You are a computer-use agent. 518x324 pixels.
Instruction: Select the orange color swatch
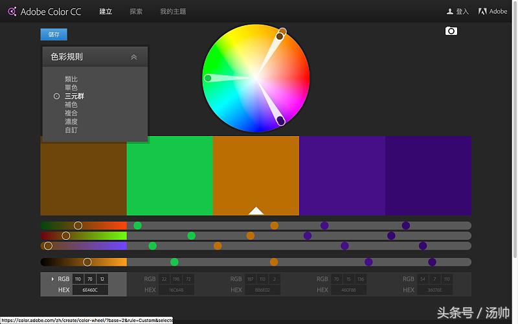click(x=256, y=176)
